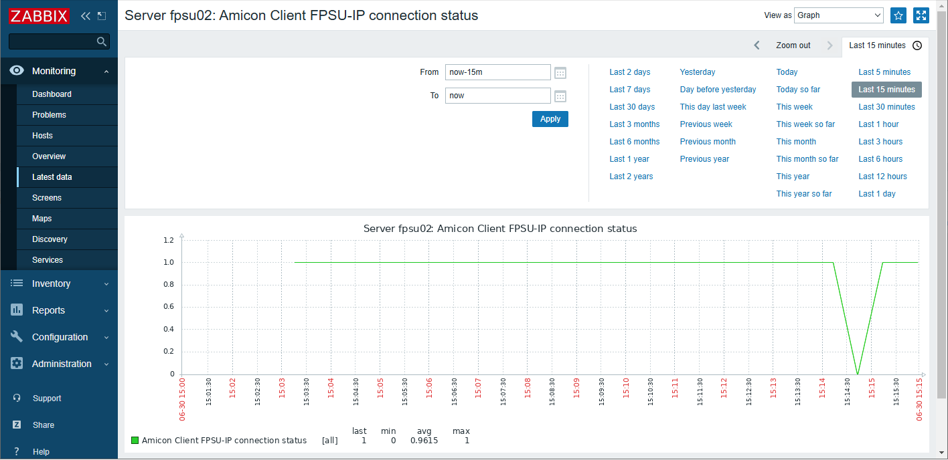Click the Zabbix logo

(x=39, y=16)
